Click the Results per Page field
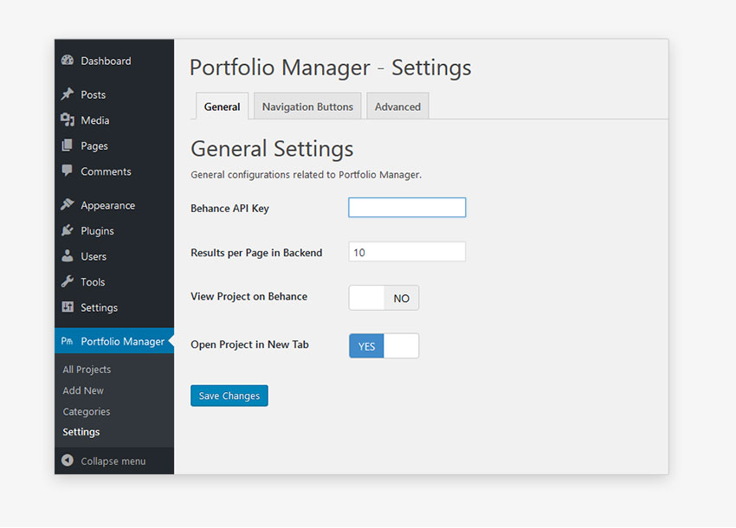This screenshot has height=528, width=736. coord(407,252)
